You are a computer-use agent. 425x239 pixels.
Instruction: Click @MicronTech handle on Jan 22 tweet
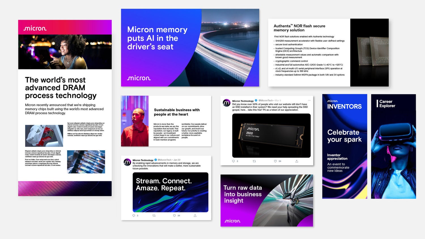click(x=165, y=160)
